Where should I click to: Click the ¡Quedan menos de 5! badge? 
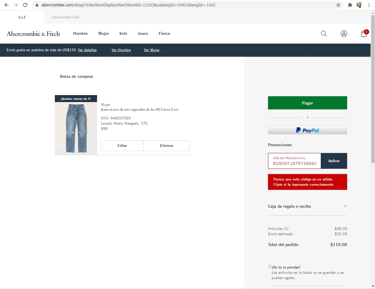pyautogui.click(x=76, y=99)
